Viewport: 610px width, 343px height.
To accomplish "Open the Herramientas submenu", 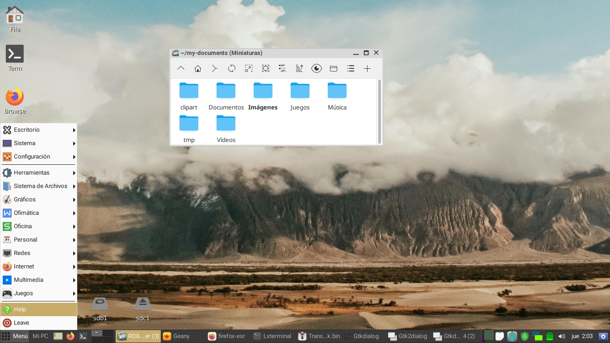I will click(x=39, y=173).
